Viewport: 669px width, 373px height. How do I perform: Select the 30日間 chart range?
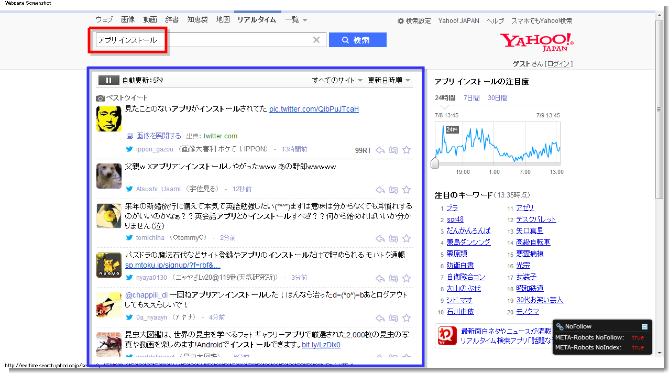pyautogui.click(x=497, y=98)
